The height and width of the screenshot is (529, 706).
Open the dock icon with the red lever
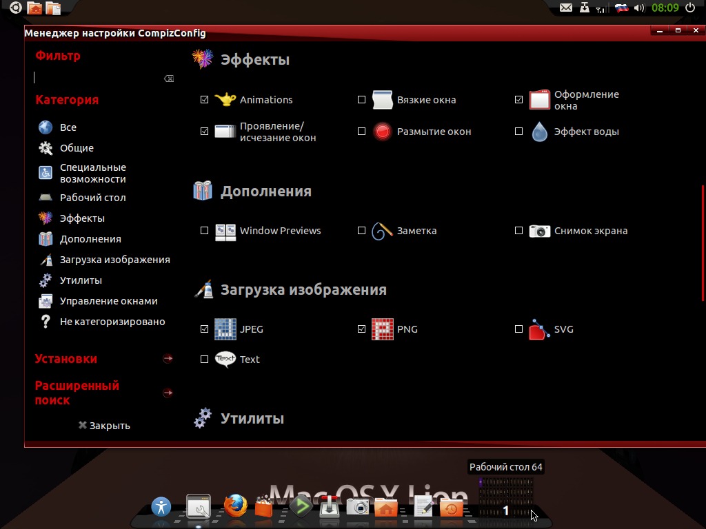(x=330, y=506)
